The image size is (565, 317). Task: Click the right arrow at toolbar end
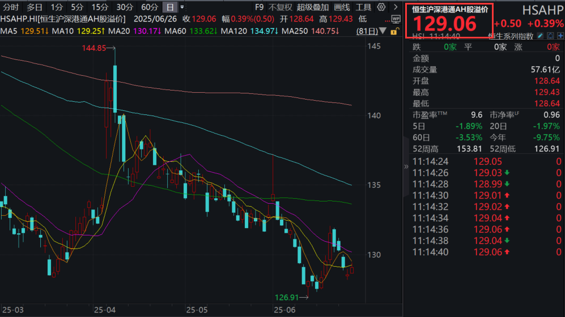[x=395, y=7]
